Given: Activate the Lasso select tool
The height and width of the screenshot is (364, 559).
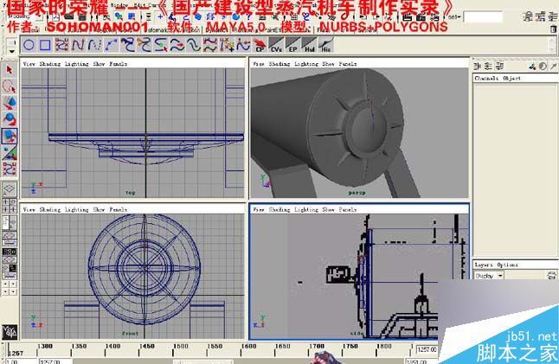Looking at the screenshot, I should pyautogui.click(x=10, y=86).
